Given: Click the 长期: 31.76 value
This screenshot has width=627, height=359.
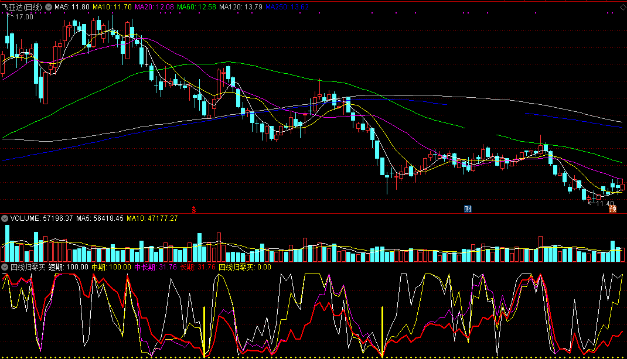Looking at the screenshot, I should point(197,267).
